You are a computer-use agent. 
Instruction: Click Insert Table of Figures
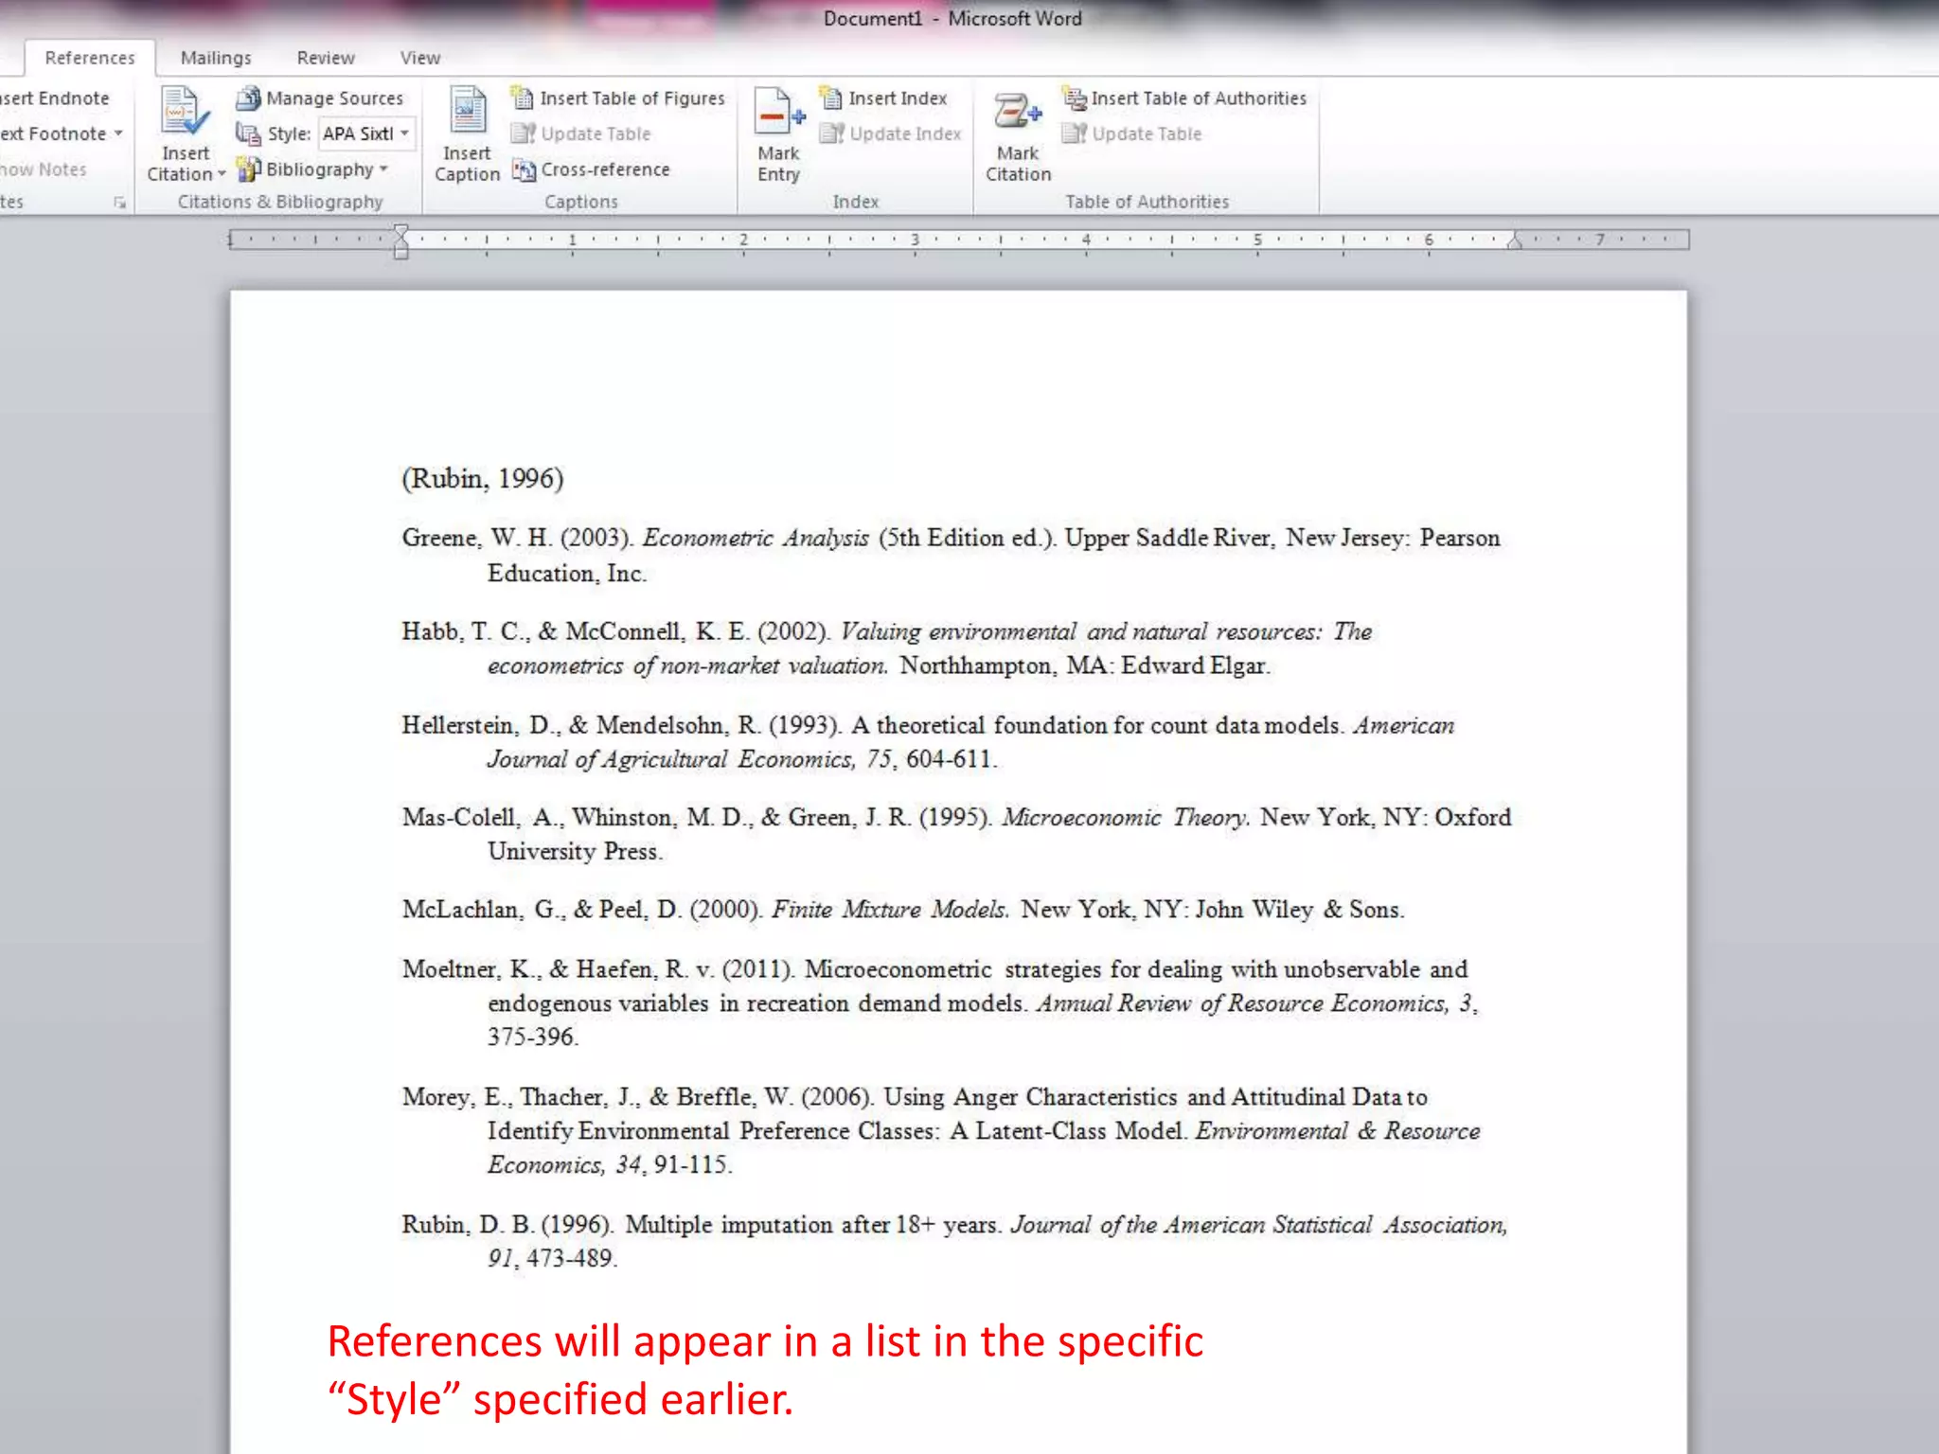pyautogui.click(x=618, y=98)
